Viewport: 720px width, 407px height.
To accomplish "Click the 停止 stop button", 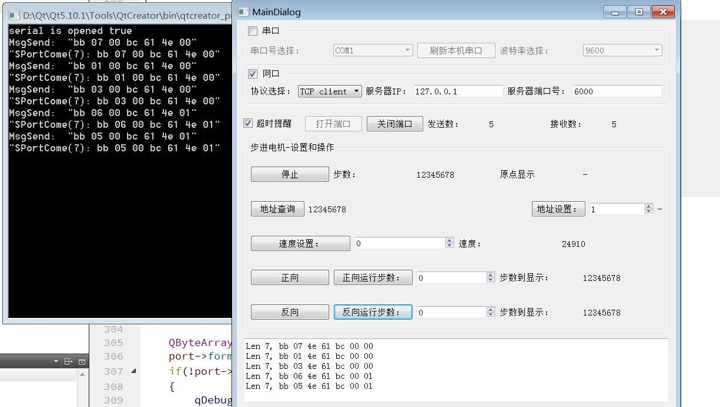I will (x=290, y=174).
